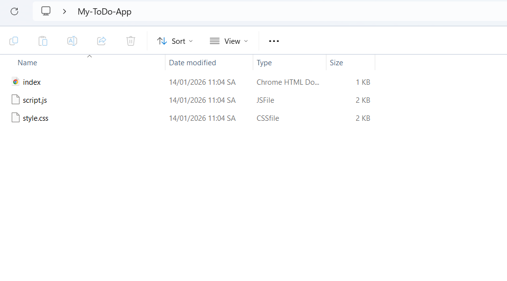Click the Rename icon in toolbar

tap(72, 41)
